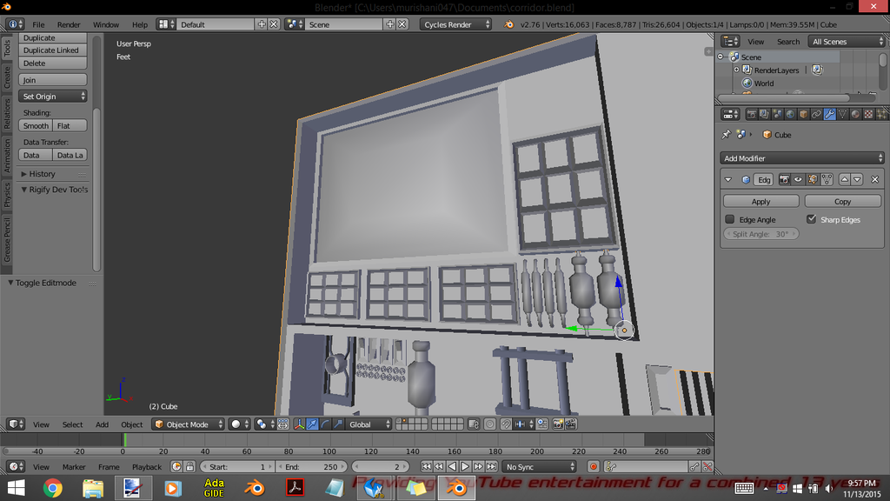Screen dimensions: 890x501
Task: Click the Split Angle slider field
Action: 760,234
